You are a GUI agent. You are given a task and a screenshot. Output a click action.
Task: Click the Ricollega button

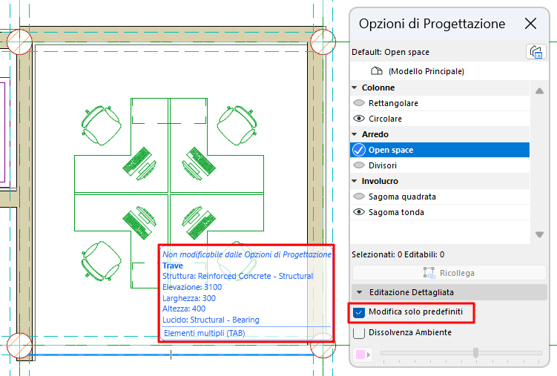pos(449,273)
